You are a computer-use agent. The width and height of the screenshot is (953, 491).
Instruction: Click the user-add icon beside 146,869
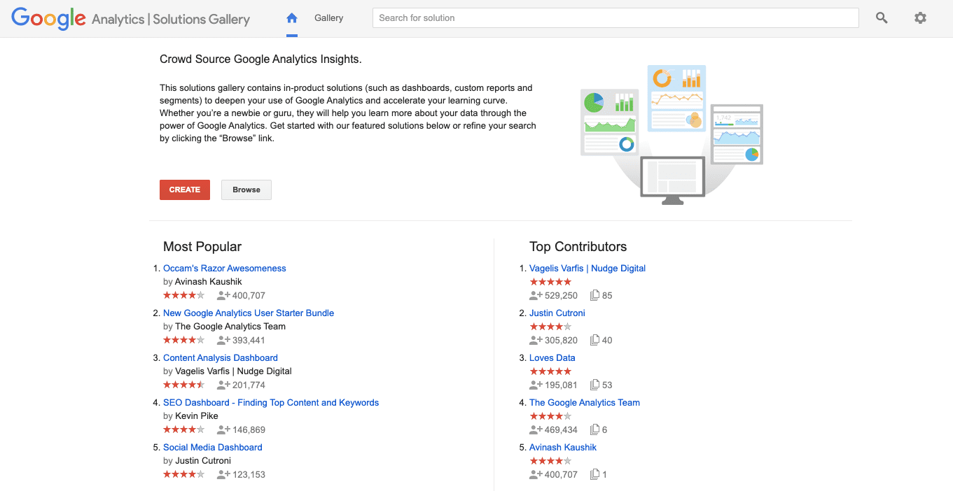tap(223, 429)
